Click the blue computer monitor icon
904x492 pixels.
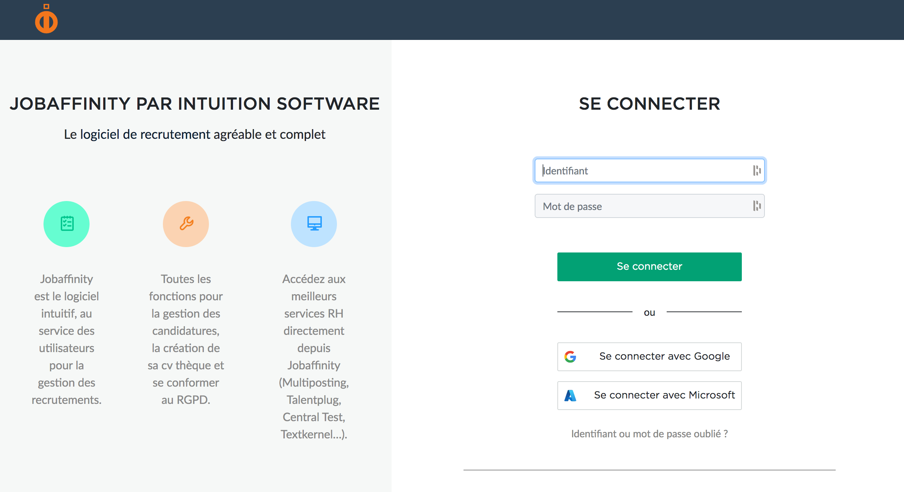[314, 224]
